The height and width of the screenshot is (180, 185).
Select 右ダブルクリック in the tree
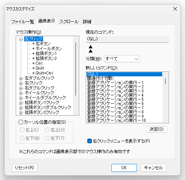(x=39, y=88)
